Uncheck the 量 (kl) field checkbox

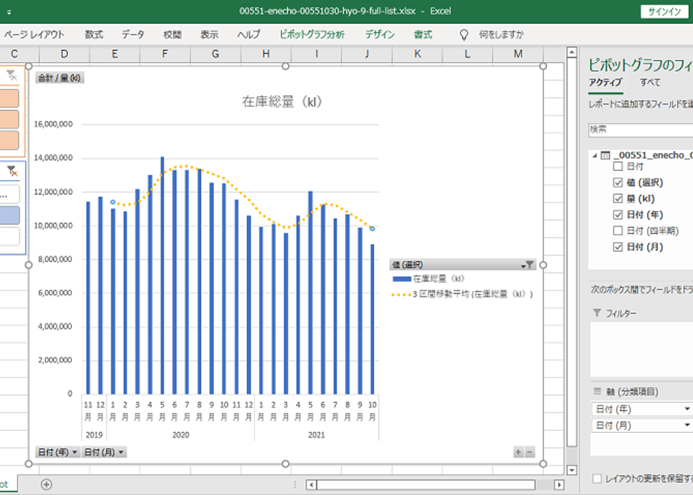pyautogui.click(x=618, y=199)
